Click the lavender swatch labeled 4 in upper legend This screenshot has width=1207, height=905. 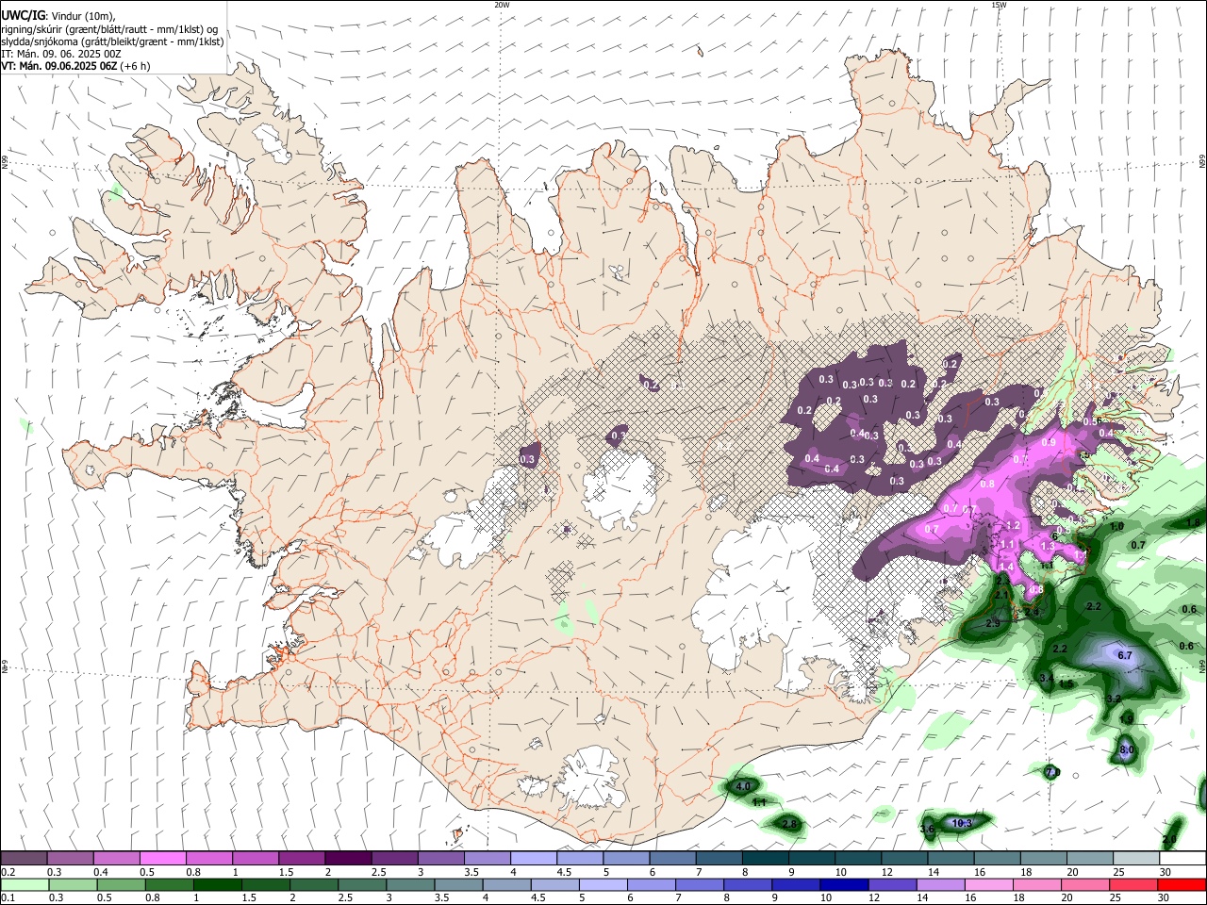point(532,859)
